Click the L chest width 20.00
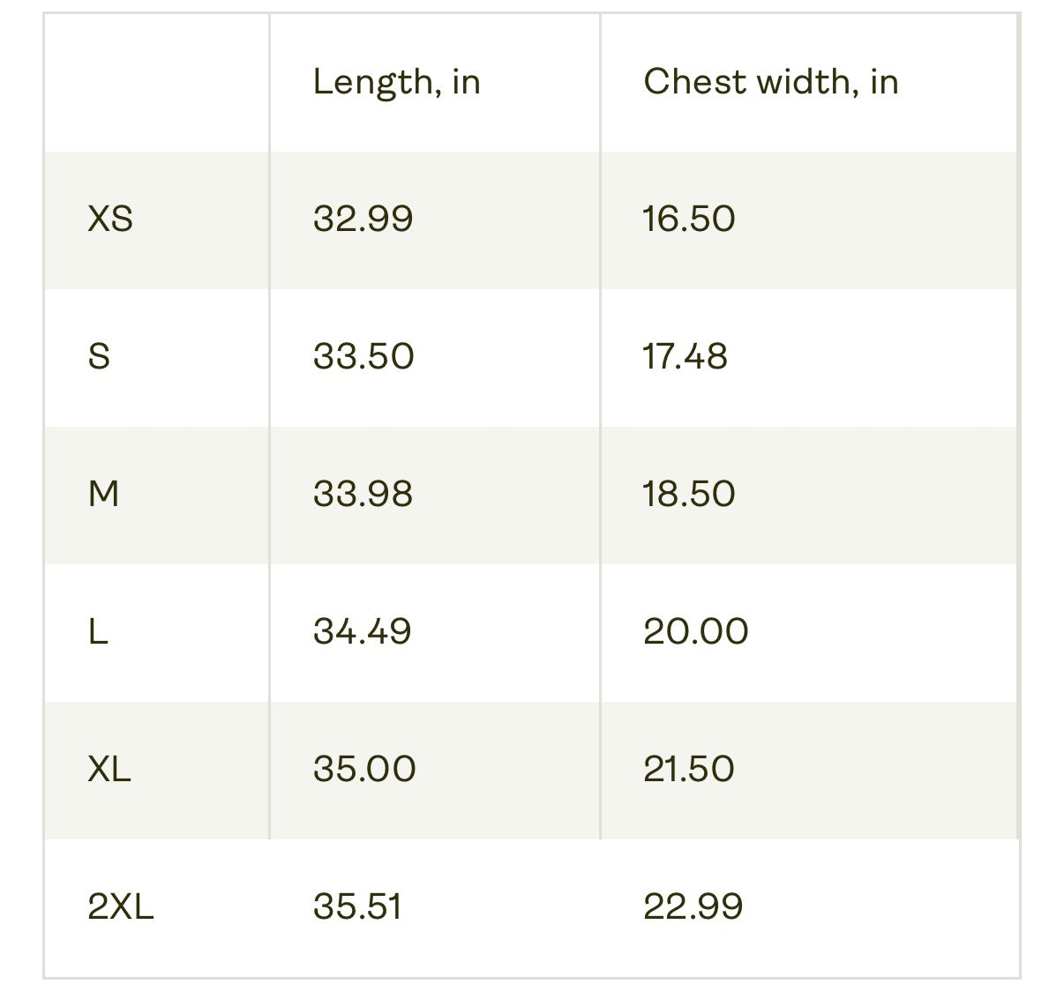Viewport: 1064px width, 984px height. [x=695, y=631]
